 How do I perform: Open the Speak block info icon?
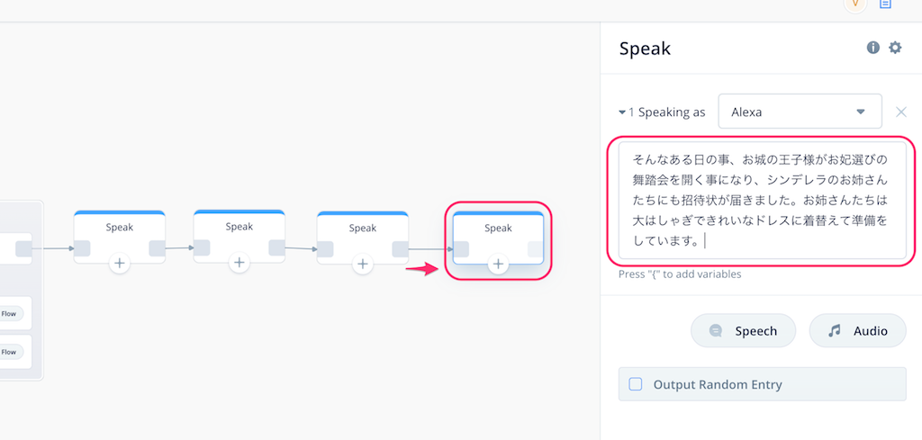point(873,48)
